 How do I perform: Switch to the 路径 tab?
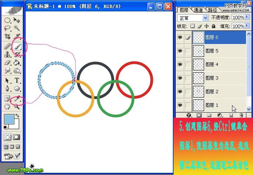pos(212,10)
